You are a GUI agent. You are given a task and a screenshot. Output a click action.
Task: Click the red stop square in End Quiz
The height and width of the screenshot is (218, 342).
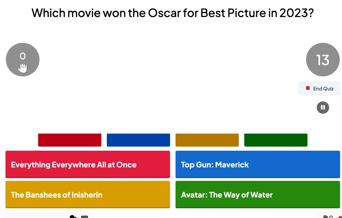tap(308, 88)
